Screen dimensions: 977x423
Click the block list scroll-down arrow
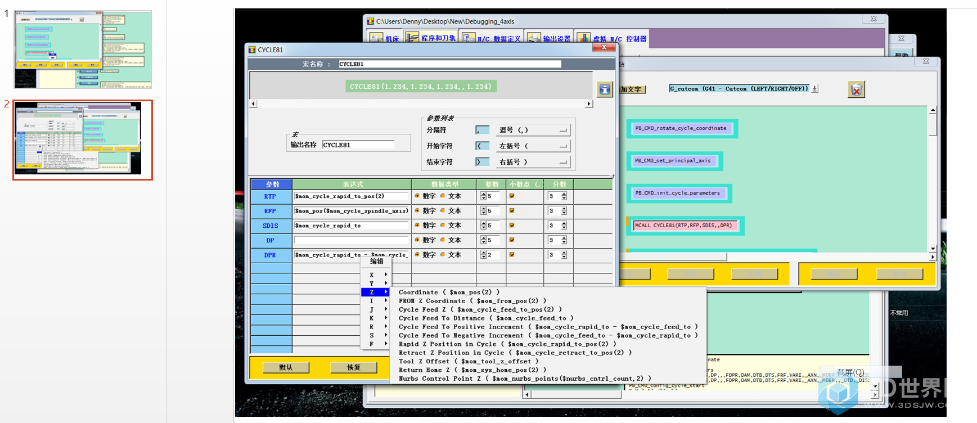point(933,248)
